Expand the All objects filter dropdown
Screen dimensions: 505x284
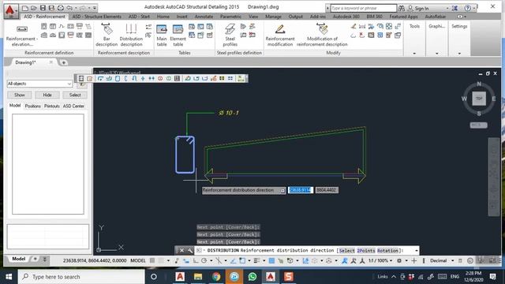pyautogui.click(x=69, y=84)
